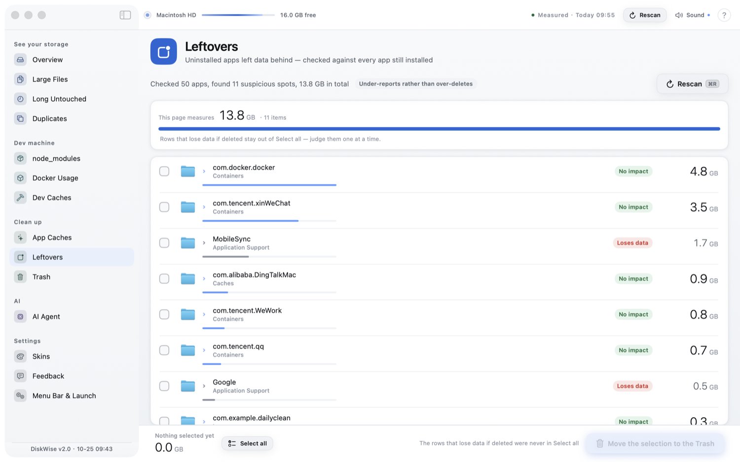The width and height of the screenshot is (740, 462).
Task: Check the com.alibaba.DingTalkMac row checkbox
Action: [164, 279]
